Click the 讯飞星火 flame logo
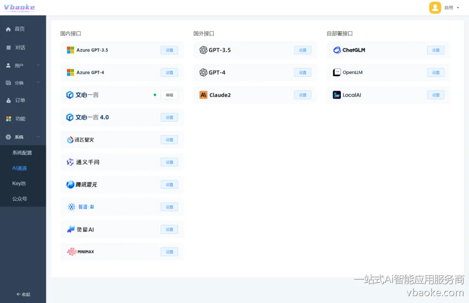 (70, 140)
